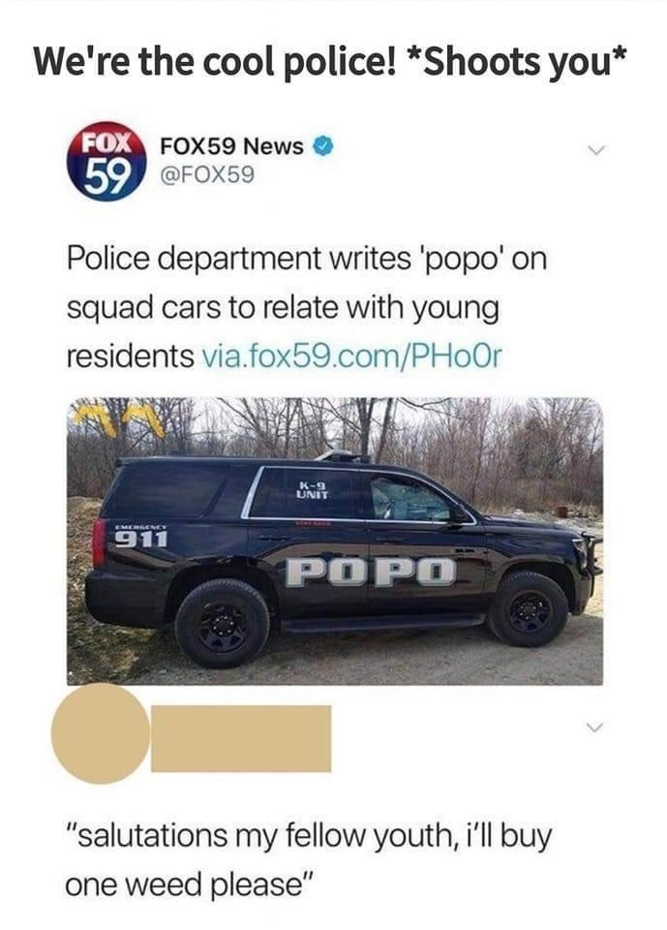Open the FOX59 round profile avatar
This screenshot has height=930, width=667.
pyautogui.click(x=107, y=162)
